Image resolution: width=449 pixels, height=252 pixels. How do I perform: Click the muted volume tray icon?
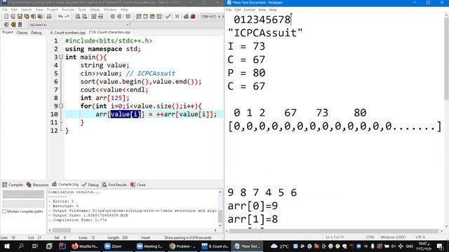click(394, 246)
